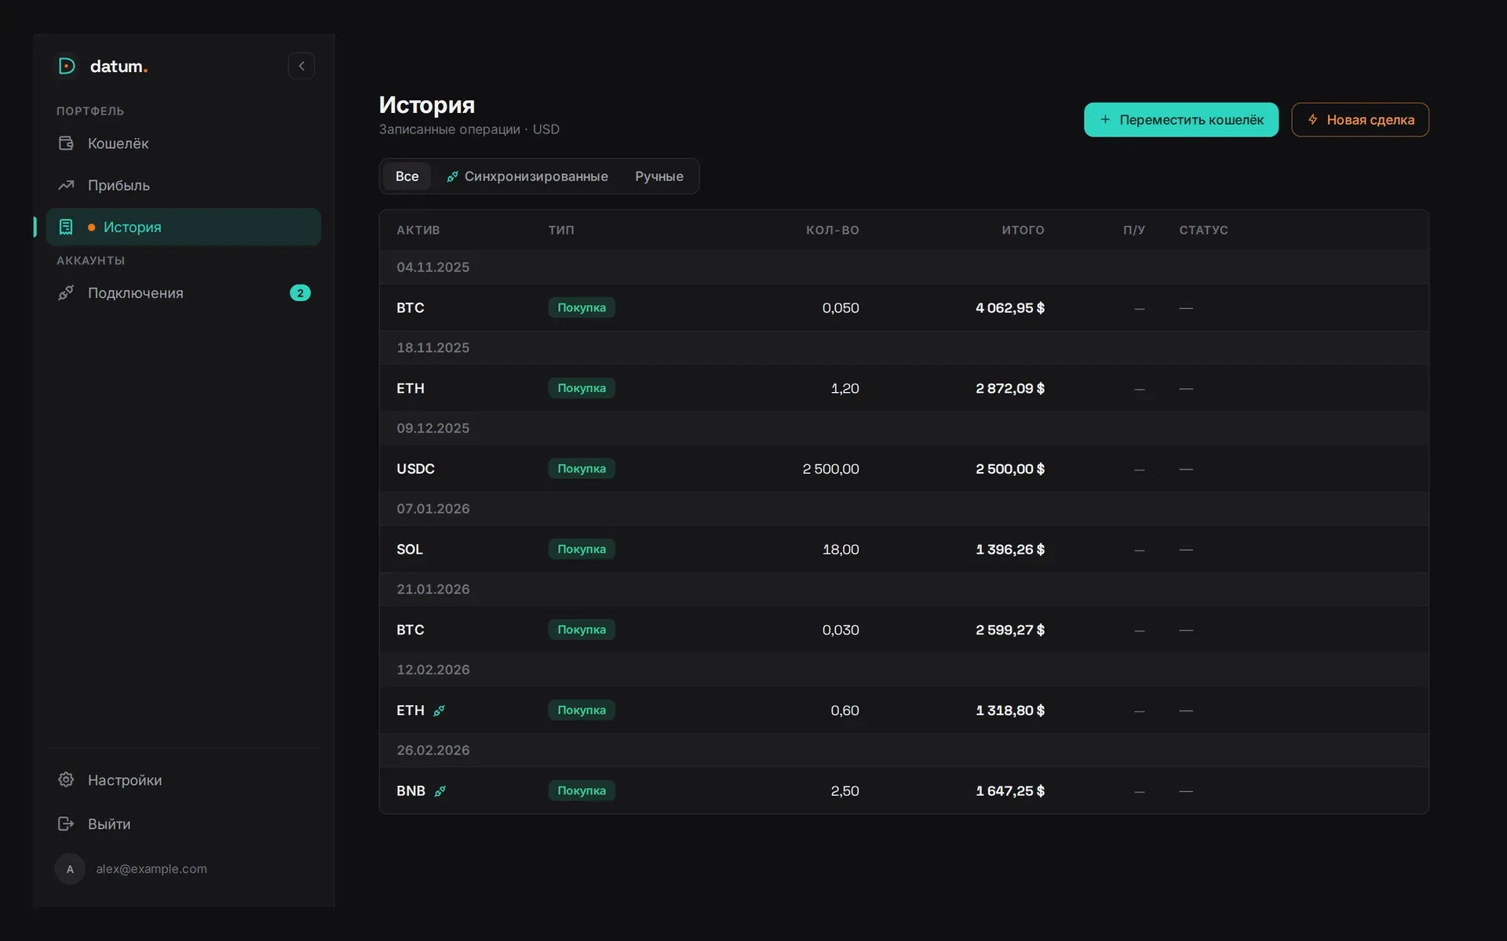Click the Итого column header

point(1023,230)
